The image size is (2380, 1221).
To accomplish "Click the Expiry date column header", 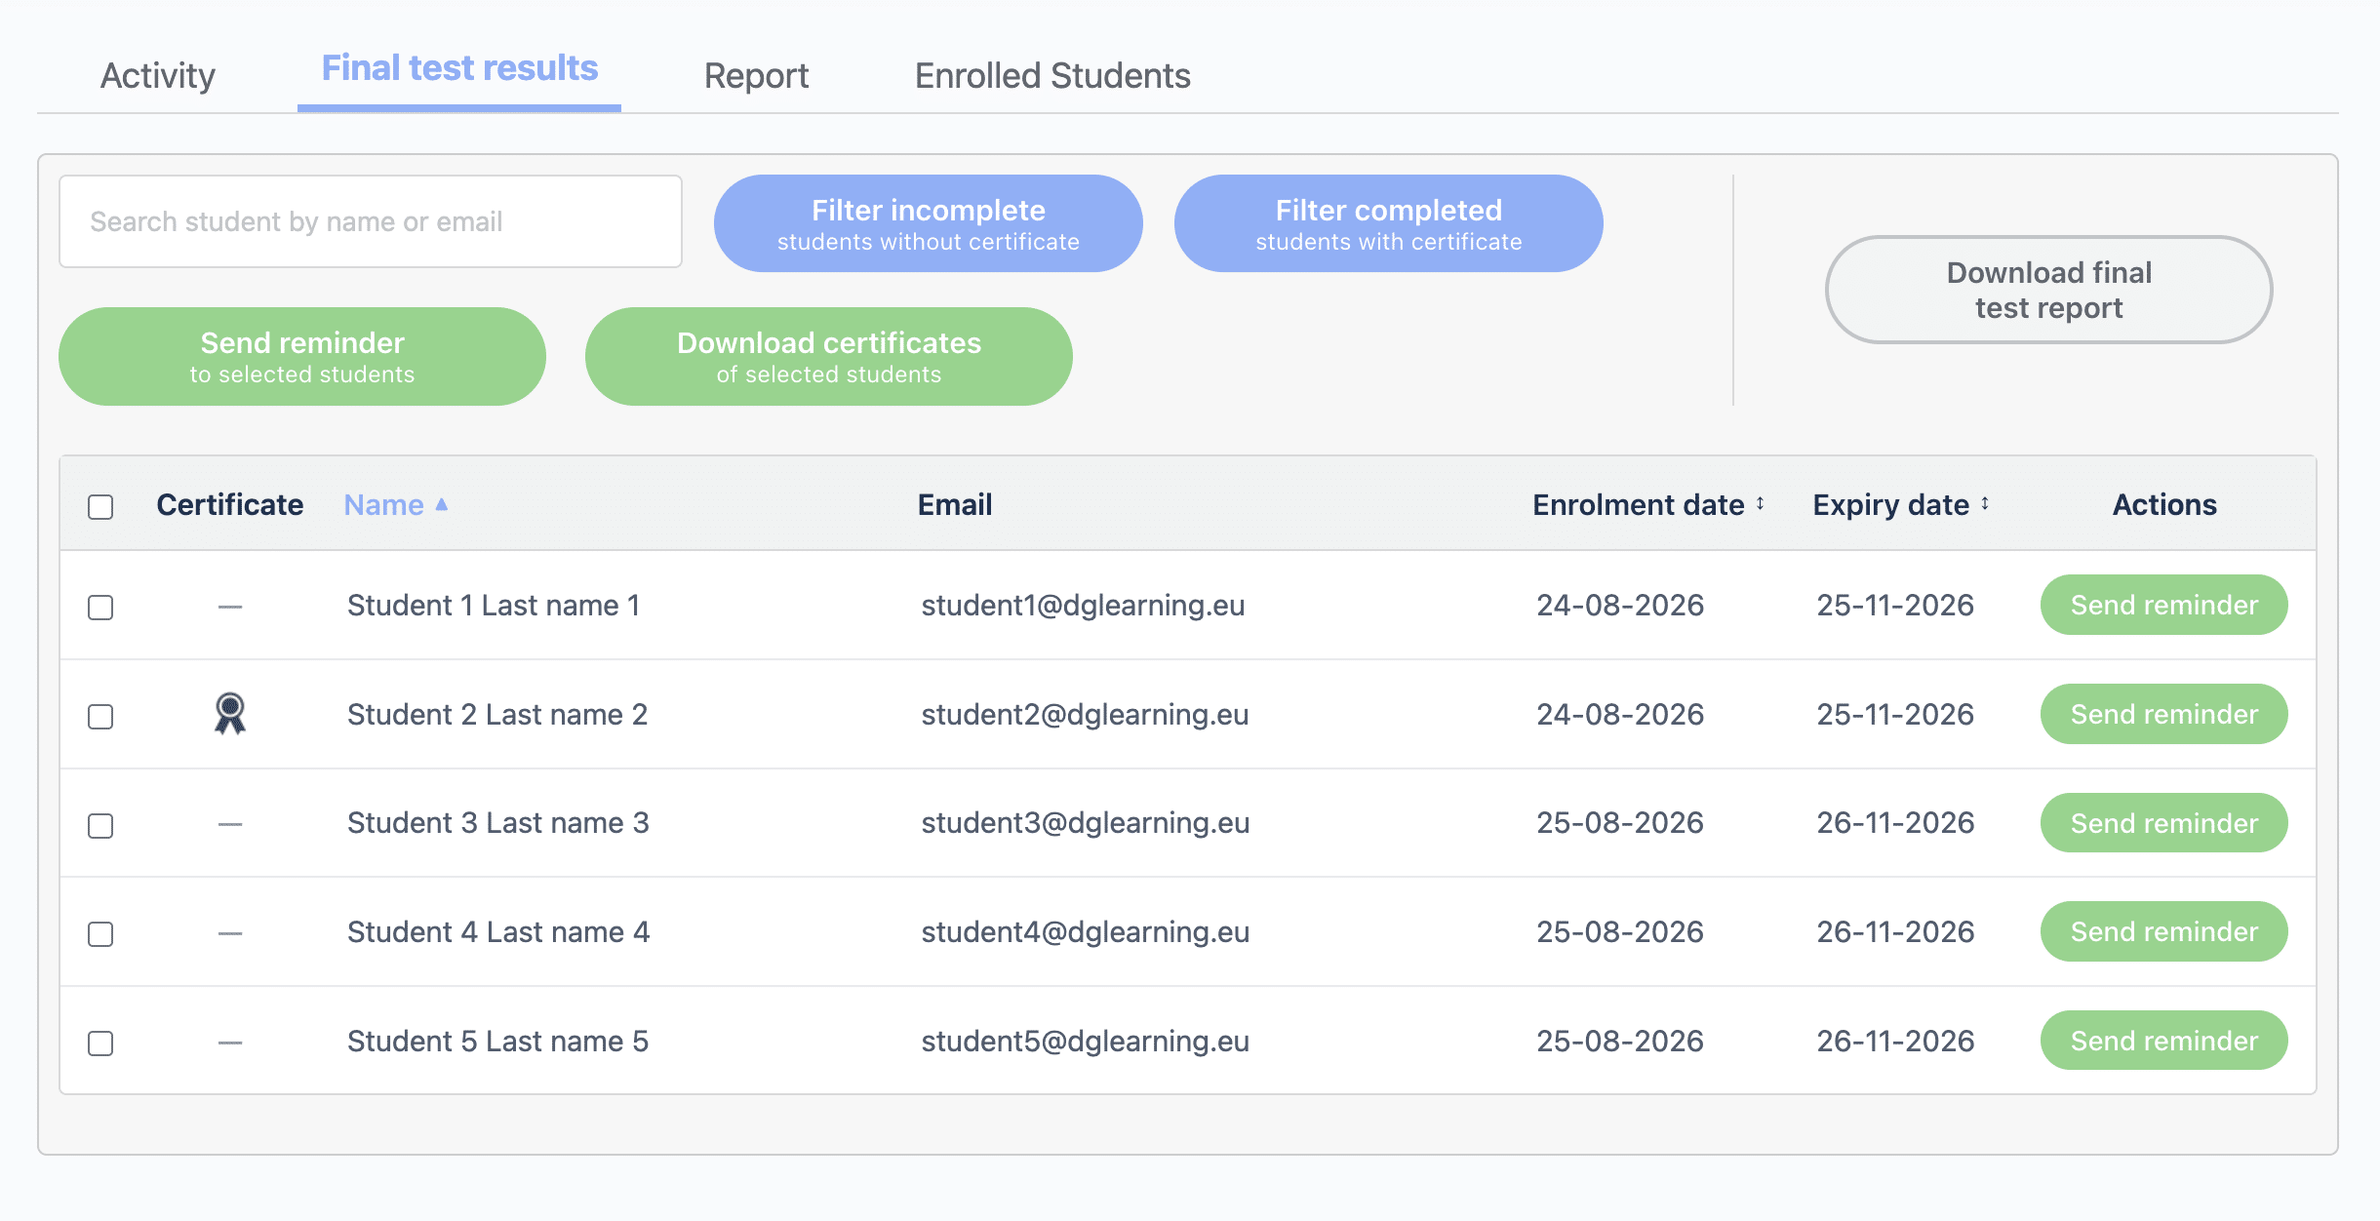I will tap(1891, 504).
